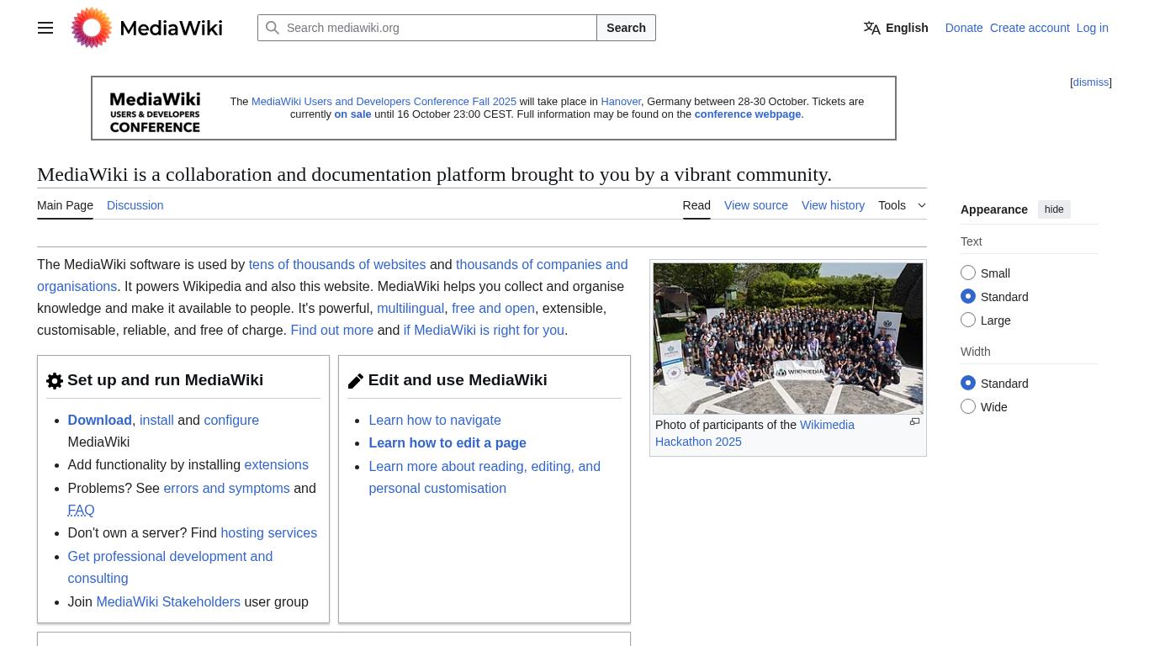Open the View history tab
This screenshot has width=1149, height=646.
[833, 205]
